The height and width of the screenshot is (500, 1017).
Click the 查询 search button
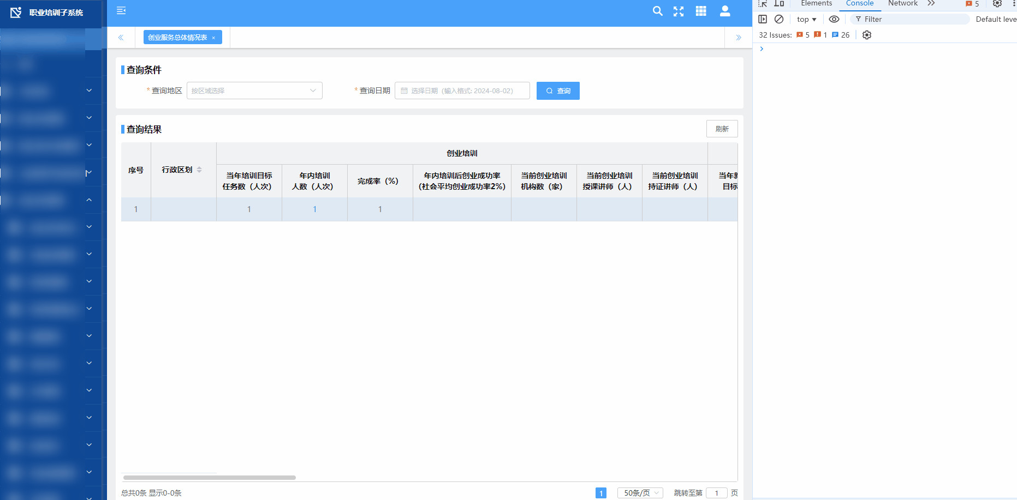(558, 91)
